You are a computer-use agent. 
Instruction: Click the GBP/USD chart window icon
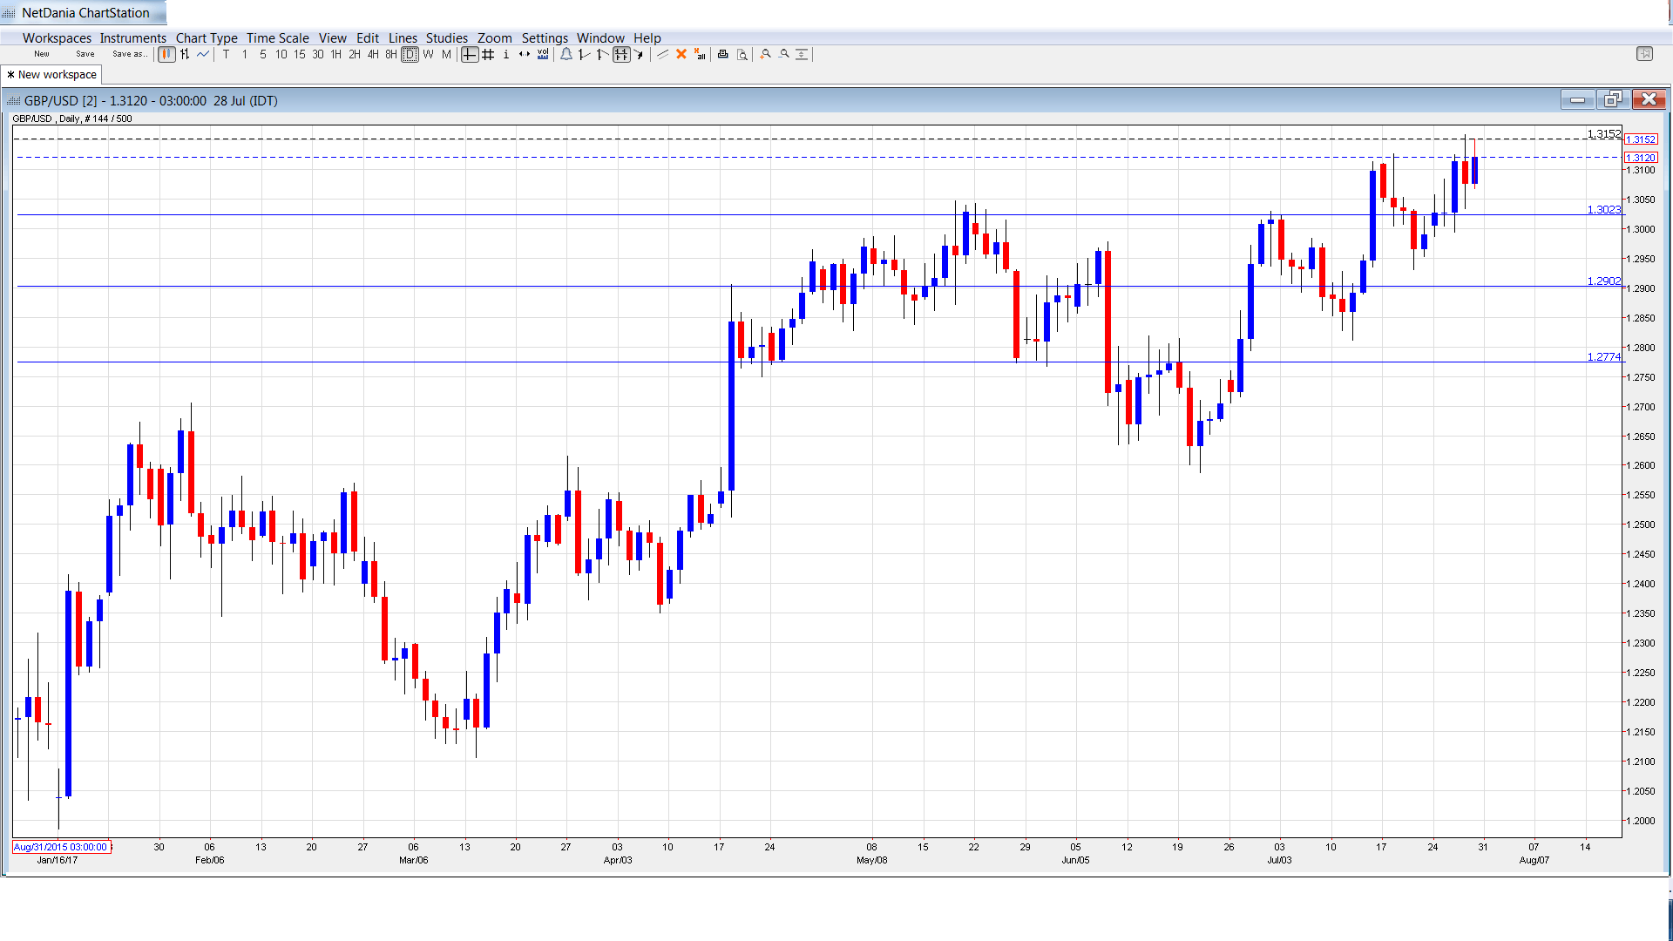13,101
